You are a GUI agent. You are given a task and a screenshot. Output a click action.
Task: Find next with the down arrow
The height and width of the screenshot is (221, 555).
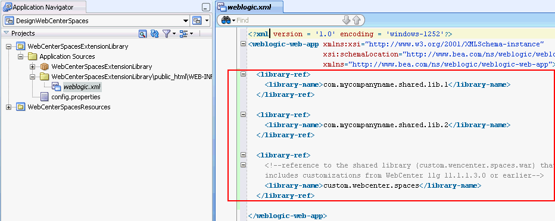(x=346, y=20)
